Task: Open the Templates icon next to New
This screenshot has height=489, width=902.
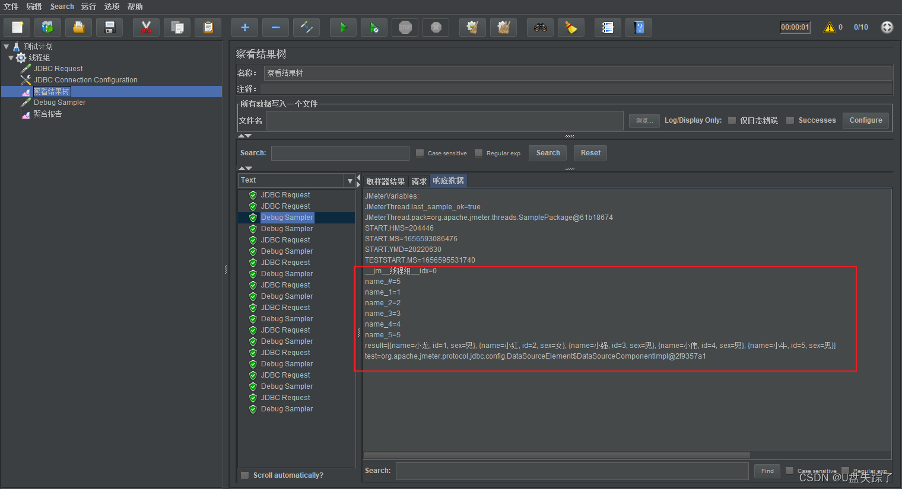Action: [x=47, y=27]
